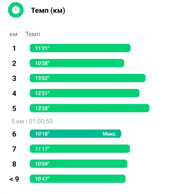Select the 12'21" pace bar for kilometer 4
This screenshot has height=194, width=171.
84,93
